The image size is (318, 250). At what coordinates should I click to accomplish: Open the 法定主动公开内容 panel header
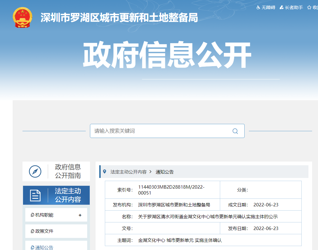[68, 195]
